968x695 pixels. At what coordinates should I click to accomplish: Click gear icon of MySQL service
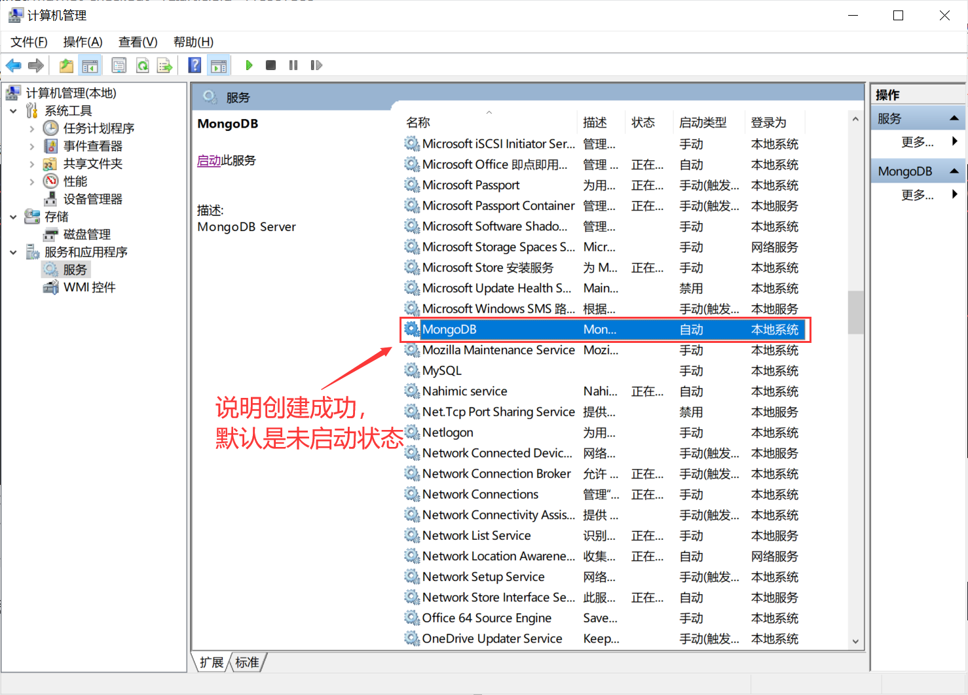411,370
